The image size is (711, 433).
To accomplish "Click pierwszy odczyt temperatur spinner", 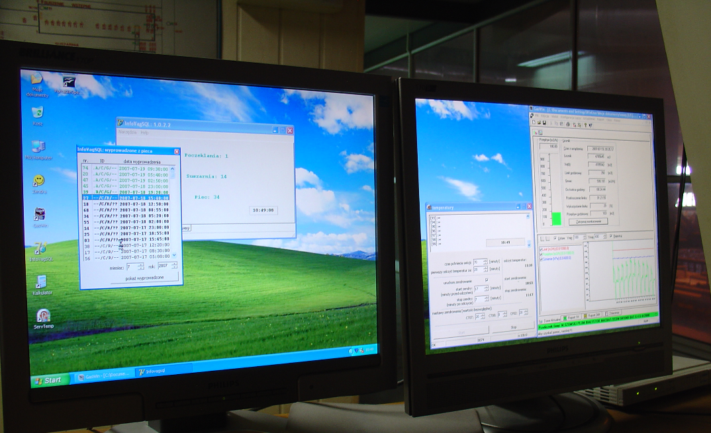I will pos(485,269).
